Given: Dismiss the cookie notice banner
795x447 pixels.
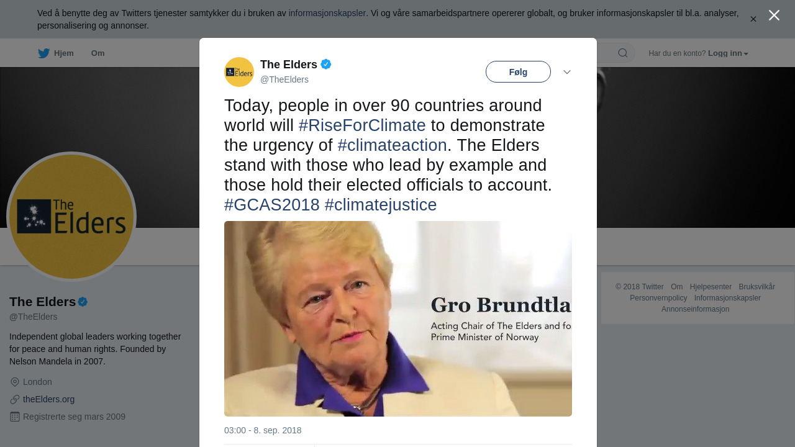Looking at the screenshot, I should 753,19.
